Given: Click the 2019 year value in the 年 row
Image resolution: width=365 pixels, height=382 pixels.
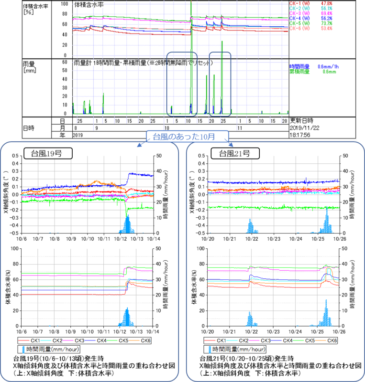Looking at the screenshot, I should coord(77,135).
